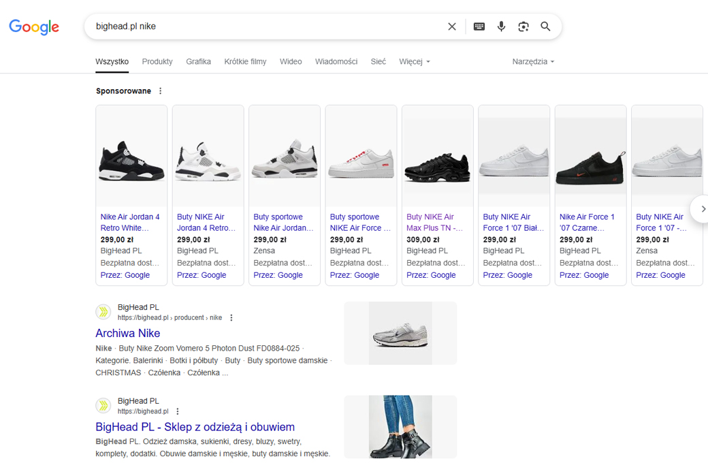Expand the Więcej dropdown
708x463 pixels.
pyautogui.click(x=415, y=61)
